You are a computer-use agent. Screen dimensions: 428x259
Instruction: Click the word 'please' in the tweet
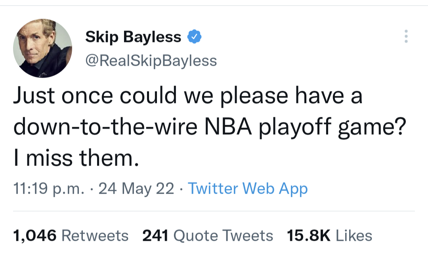[254, 97]
